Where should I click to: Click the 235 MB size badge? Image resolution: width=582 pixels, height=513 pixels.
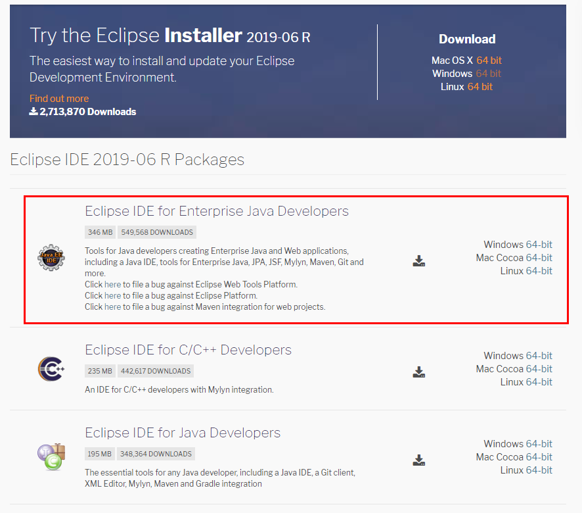[100, 371]
